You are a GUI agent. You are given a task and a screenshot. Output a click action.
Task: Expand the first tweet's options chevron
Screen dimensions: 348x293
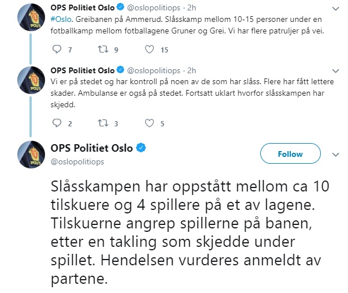pyautogui.click(x=334, y=9)
